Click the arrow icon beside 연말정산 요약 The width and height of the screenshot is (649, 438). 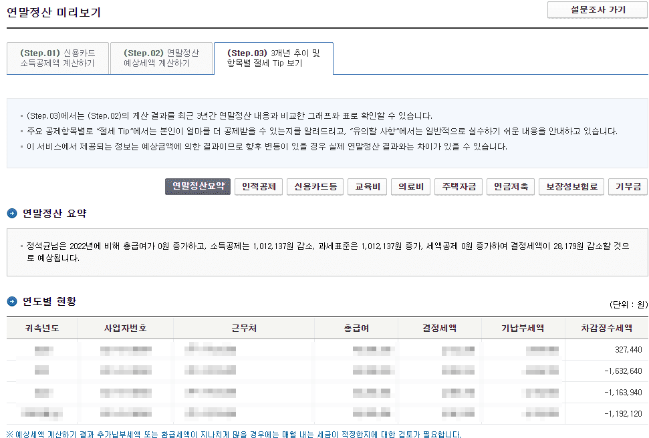12,214
